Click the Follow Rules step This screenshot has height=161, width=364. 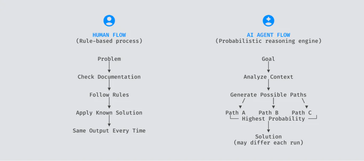coord(109,95)
